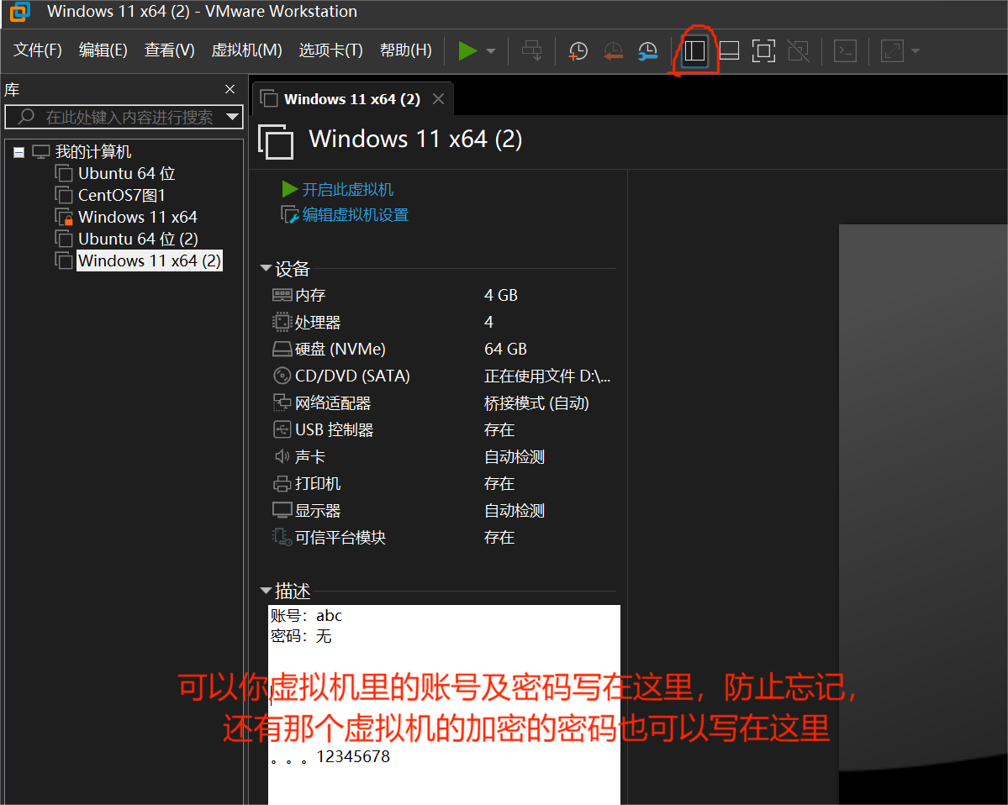
Task: Click the USB 控制器 icon
Action: click(x=282, y=429)
